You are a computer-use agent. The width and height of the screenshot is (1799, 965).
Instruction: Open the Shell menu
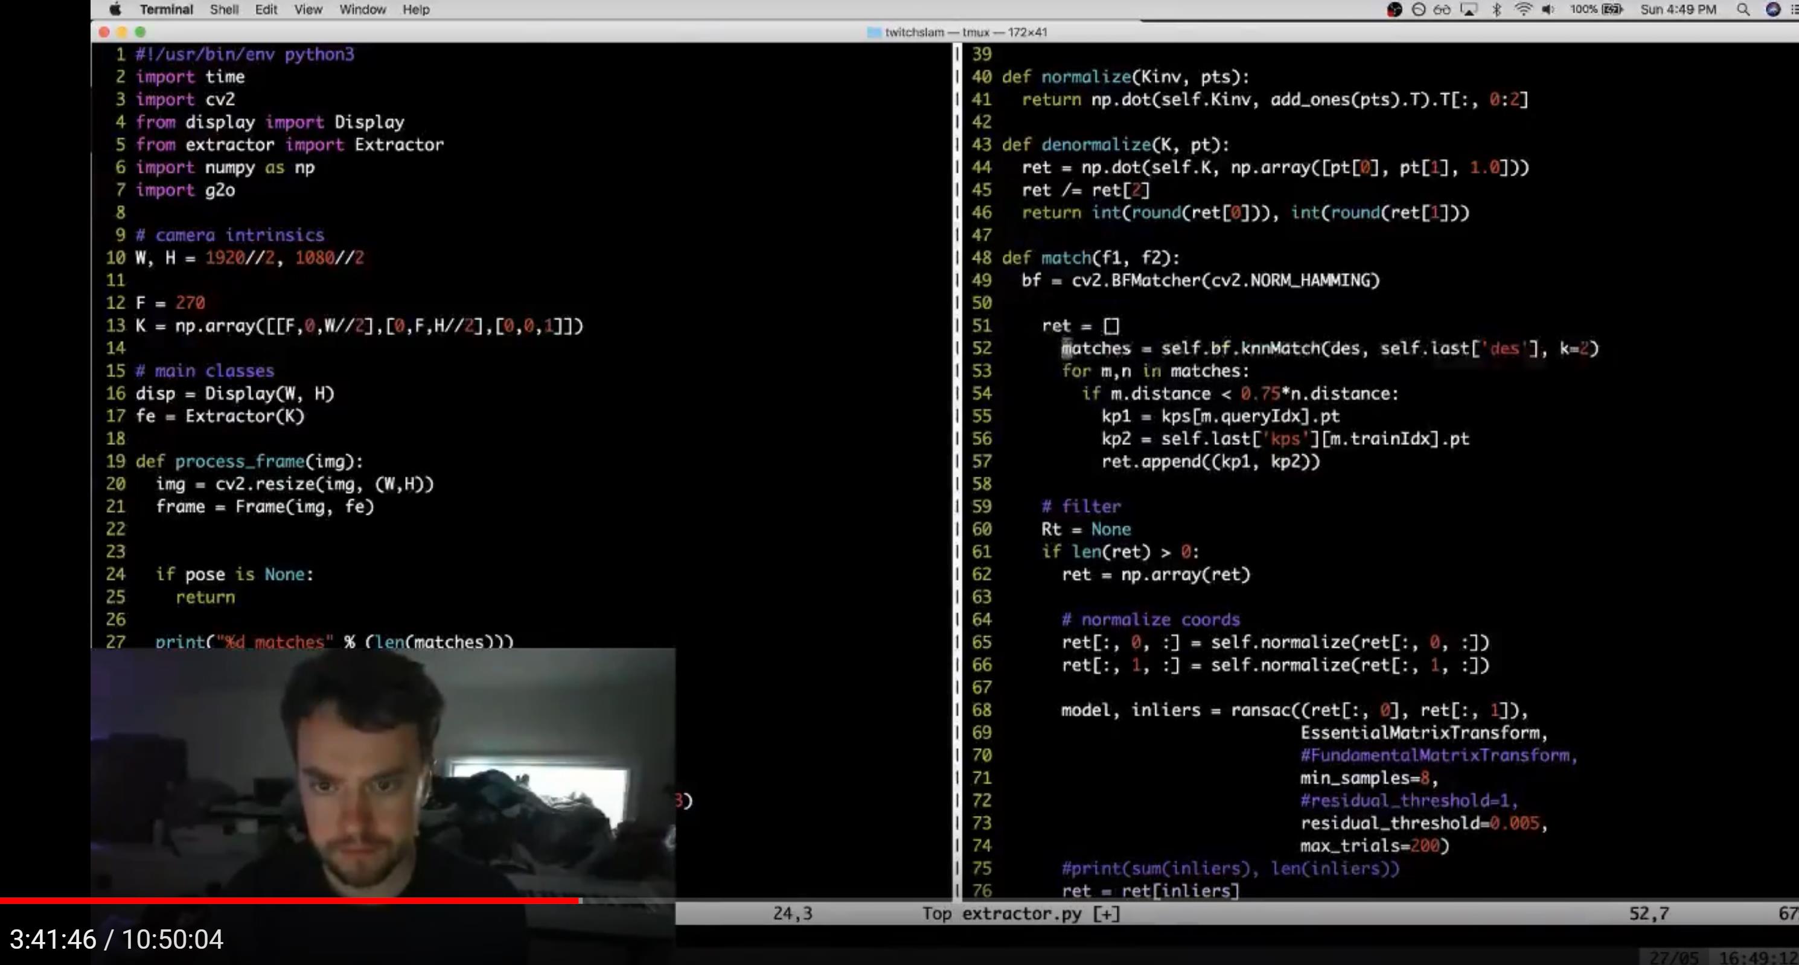223,9
